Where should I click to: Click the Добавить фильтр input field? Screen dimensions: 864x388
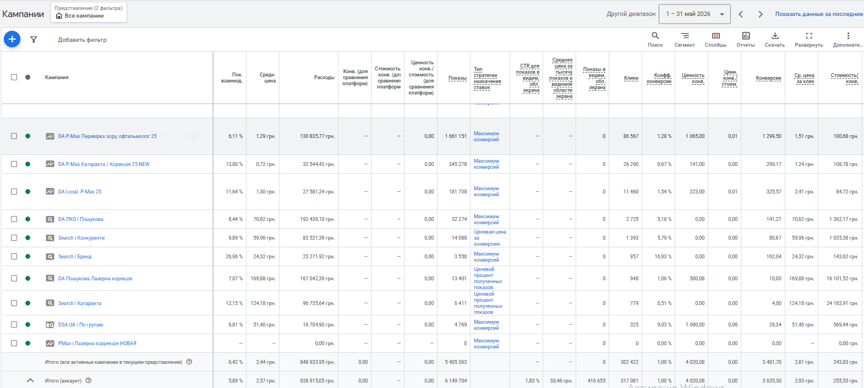pos(83,40)
